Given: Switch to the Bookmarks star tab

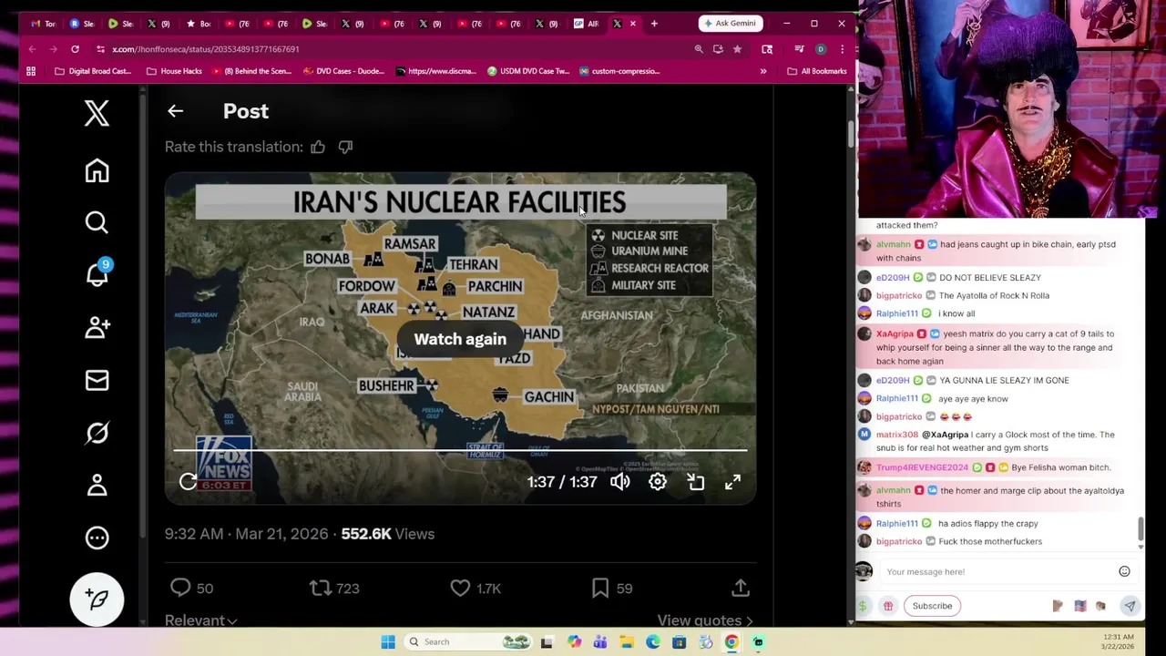Looking at the screenshot, I should click(x=199, y=24).
